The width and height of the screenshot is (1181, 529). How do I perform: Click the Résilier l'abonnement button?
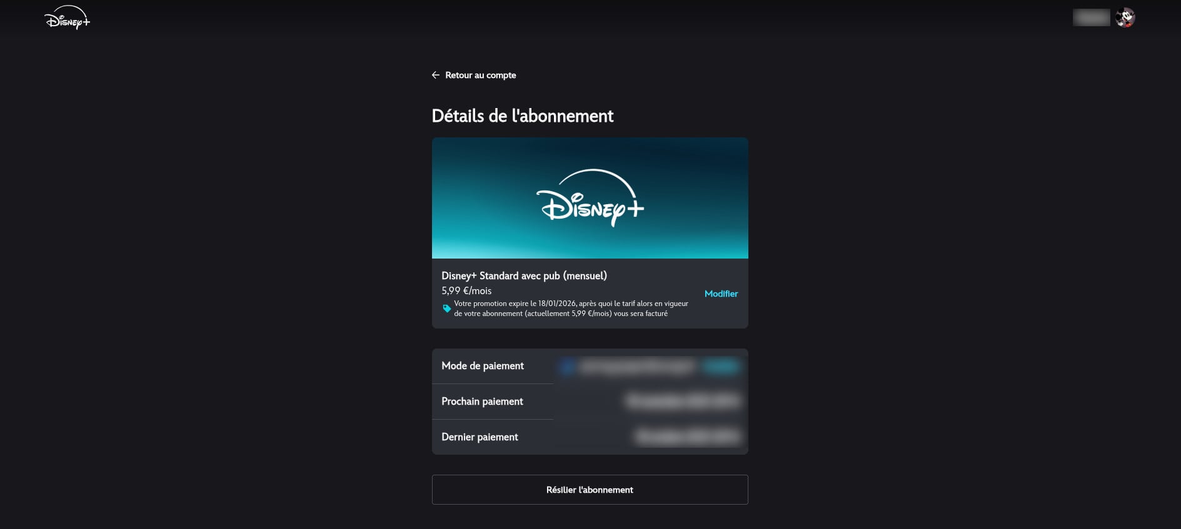(x=590, y=490)
